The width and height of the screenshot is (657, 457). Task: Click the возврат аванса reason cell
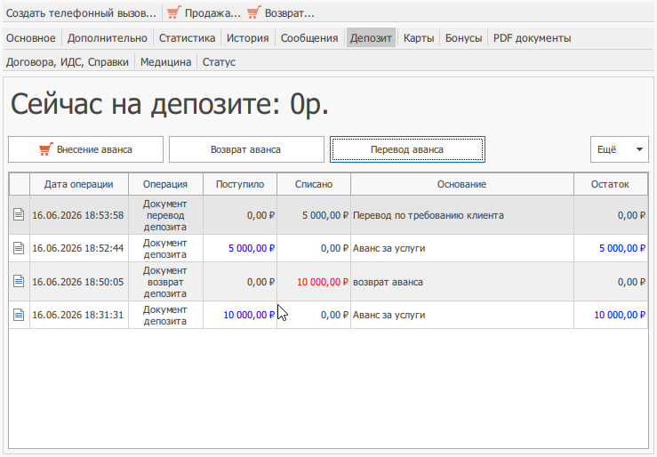[461, 282]
